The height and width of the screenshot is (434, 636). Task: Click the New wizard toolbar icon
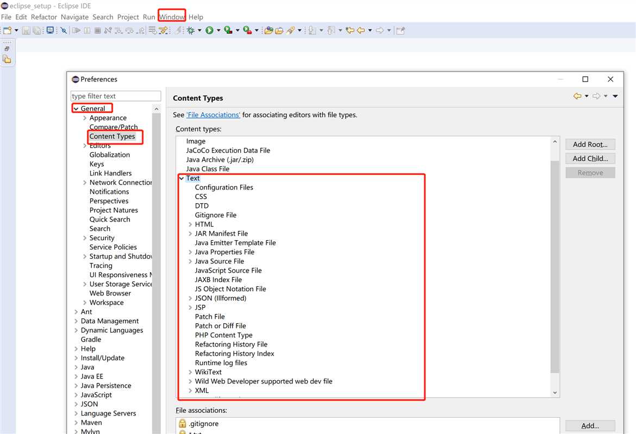tap(7, 30)
